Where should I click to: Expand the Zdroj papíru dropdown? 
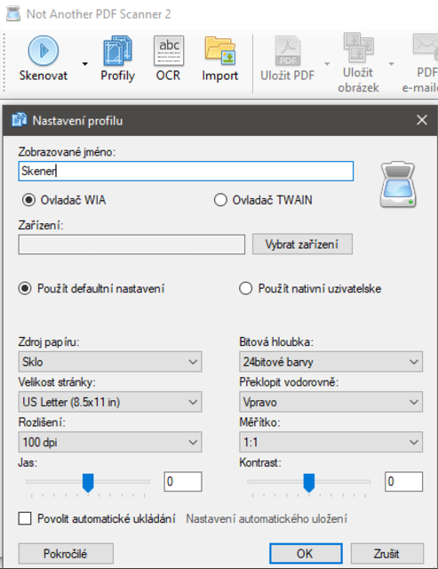coord(110,362)
